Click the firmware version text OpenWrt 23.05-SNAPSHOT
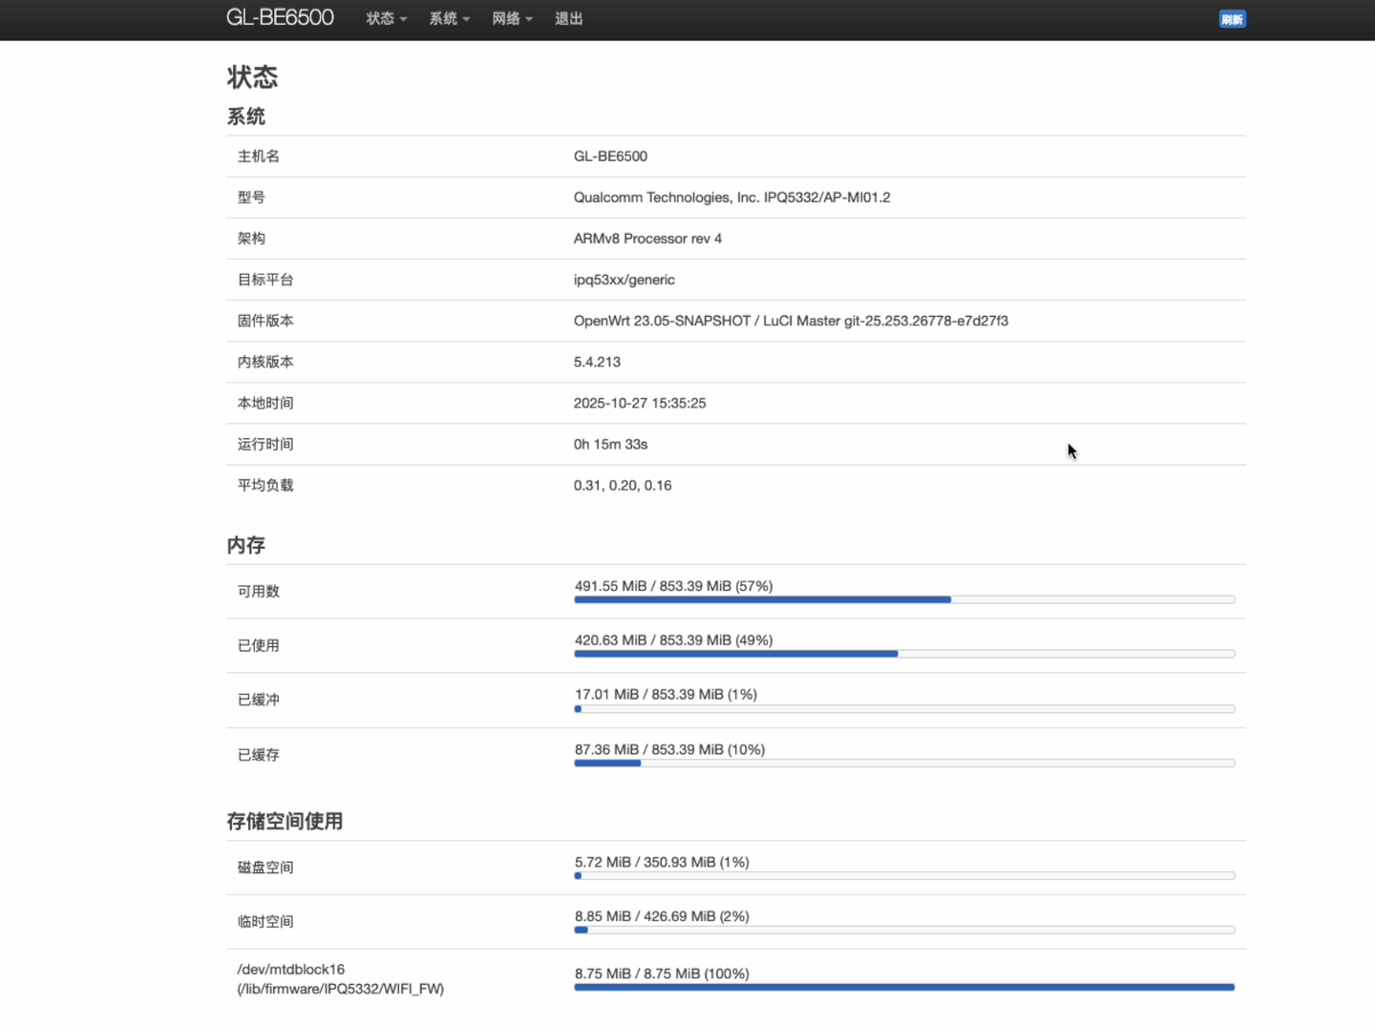This screenshot has width=1375, height=1026. 790,321
